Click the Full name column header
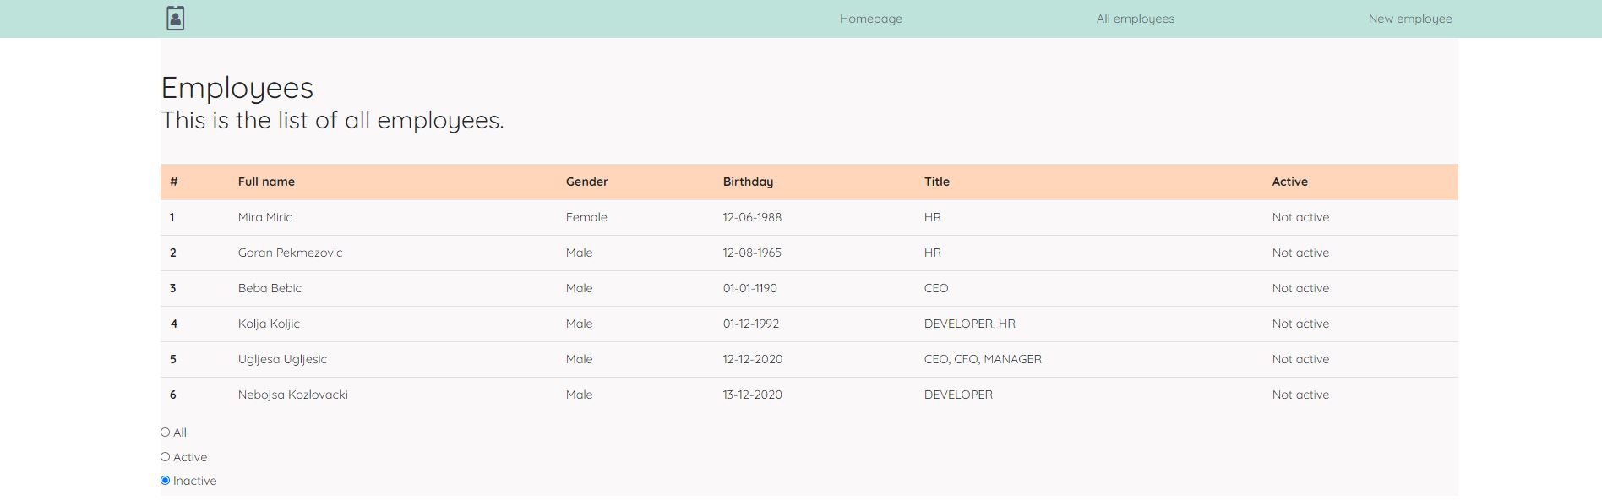This screenshot has height=501, width=1602. coord(266,182)
